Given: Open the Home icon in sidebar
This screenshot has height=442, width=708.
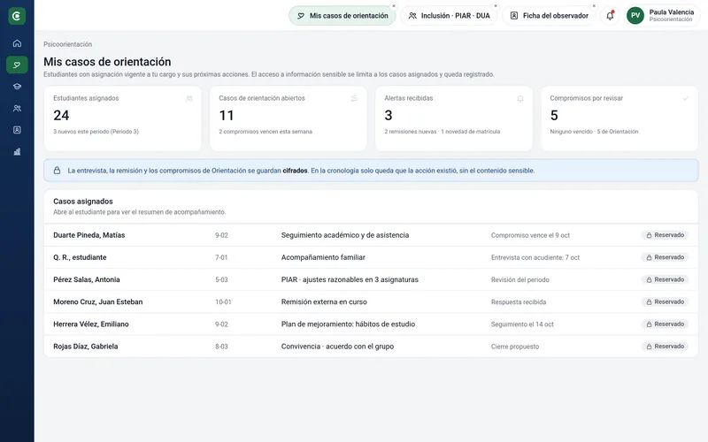Looking at the screenshot, I should (x=17, y=43).
